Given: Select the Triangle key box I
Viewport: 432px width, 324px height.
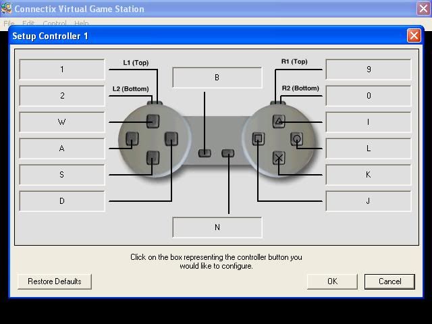Looking at the screenshot, I should [x=369, y=122].
